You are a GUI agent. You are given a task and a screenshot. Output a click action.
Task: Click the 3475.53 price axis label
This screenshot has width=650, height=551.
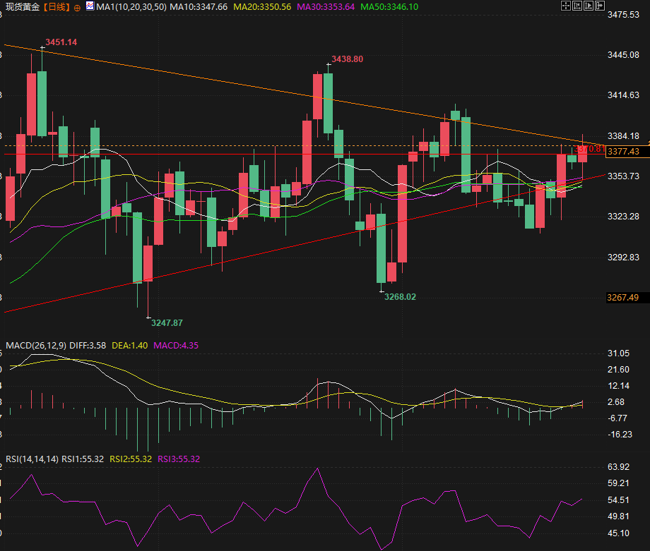pyautogui.click(x=623, y=15)
